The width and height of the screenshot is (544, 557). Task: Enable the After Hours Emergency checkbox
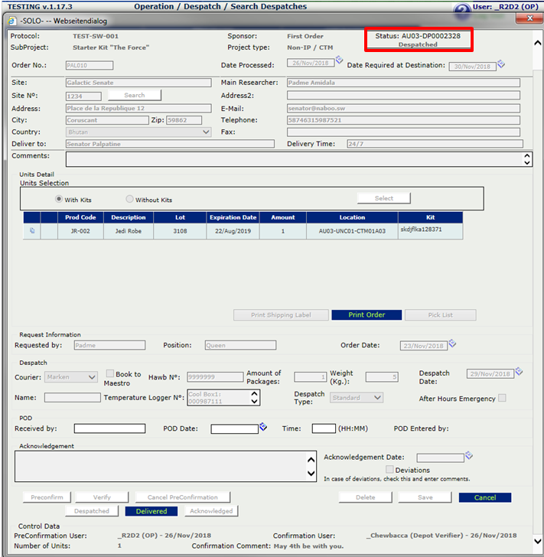click(502, 398)
